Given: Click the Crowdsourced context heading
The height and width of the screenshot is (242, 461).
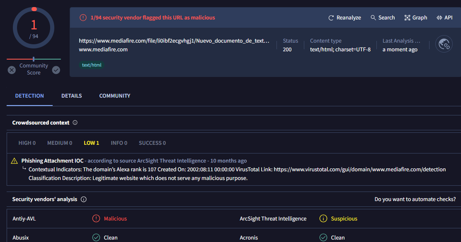Looking at the screenshot, I should click(41, 122).
